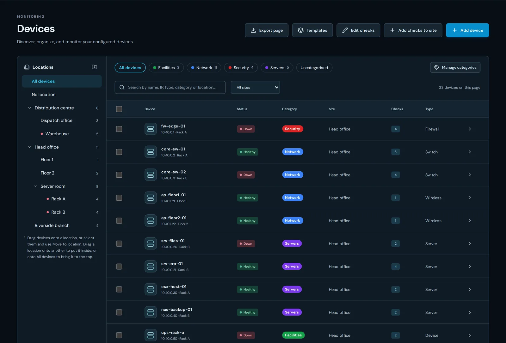Collapse the Distribution centre location
506x343 pixels.
(x=29, y=108)
